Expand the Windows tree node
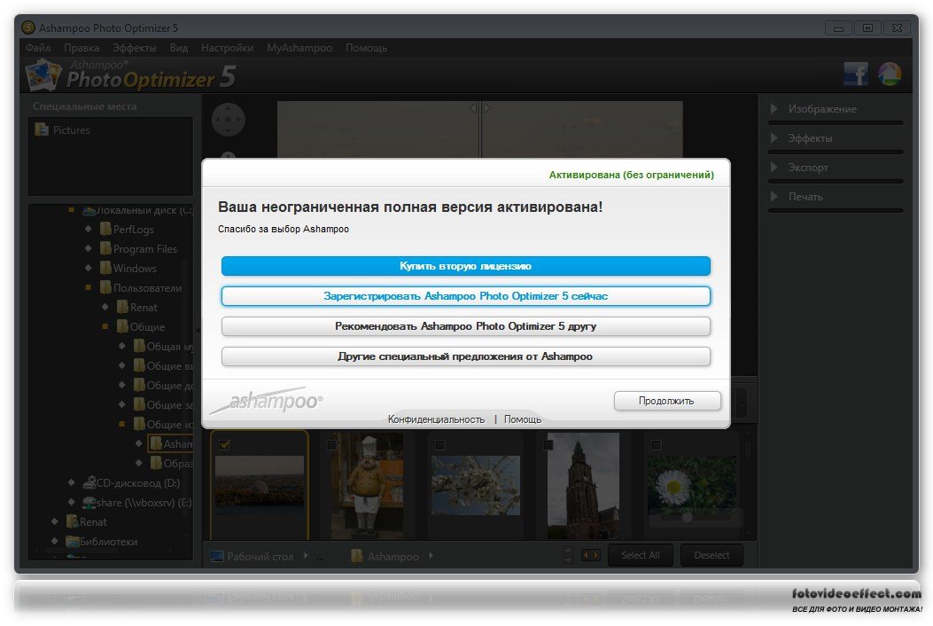Image resolution: width=933 pixels, height=626 pixels. pyautogui.click(x=88, y=268)
